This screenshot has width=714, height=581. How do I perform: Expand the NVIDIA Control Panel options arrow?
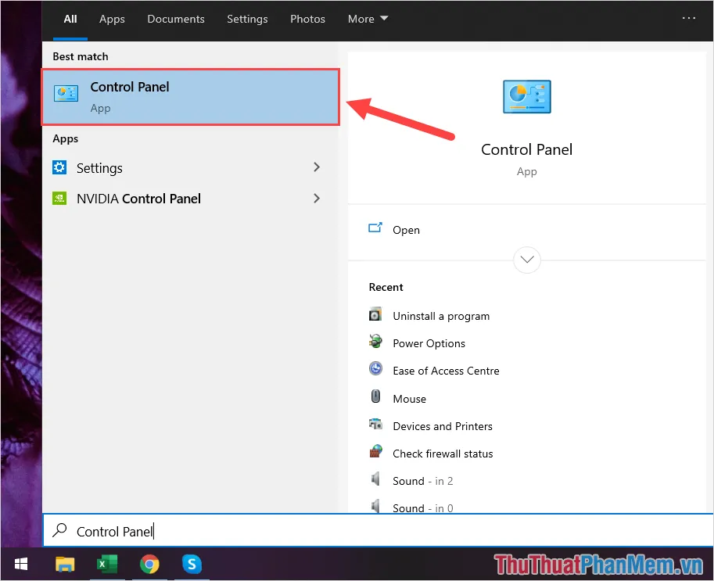point(317,199)
